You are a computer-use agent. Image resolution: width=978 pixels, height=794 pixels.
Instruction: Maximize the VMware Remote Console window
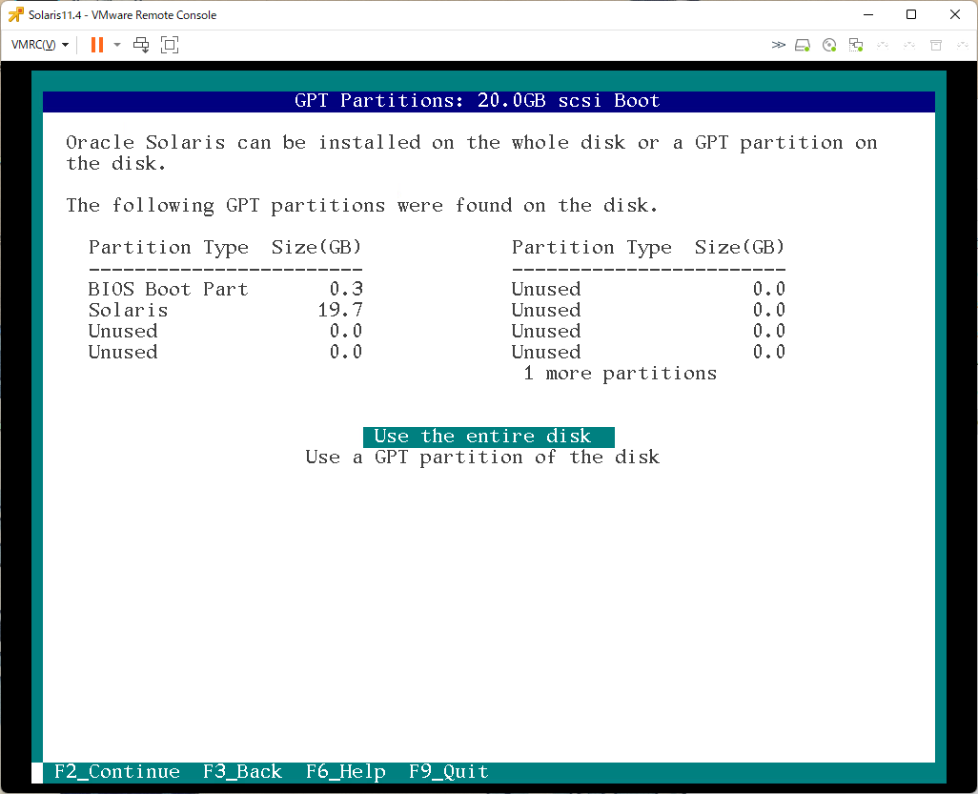[x=911, y=14]
